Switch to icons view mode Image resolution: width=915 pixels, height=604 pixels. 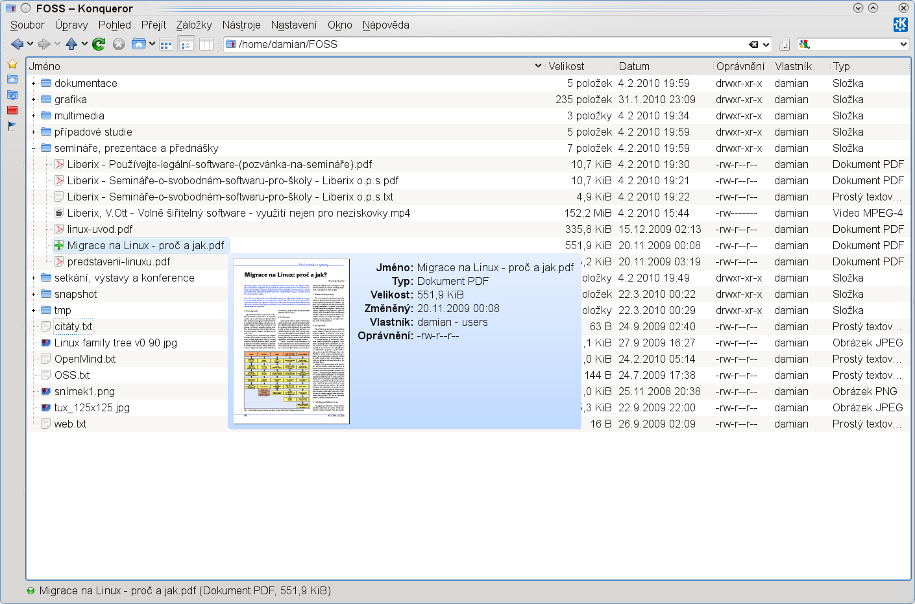pos(166,44)
